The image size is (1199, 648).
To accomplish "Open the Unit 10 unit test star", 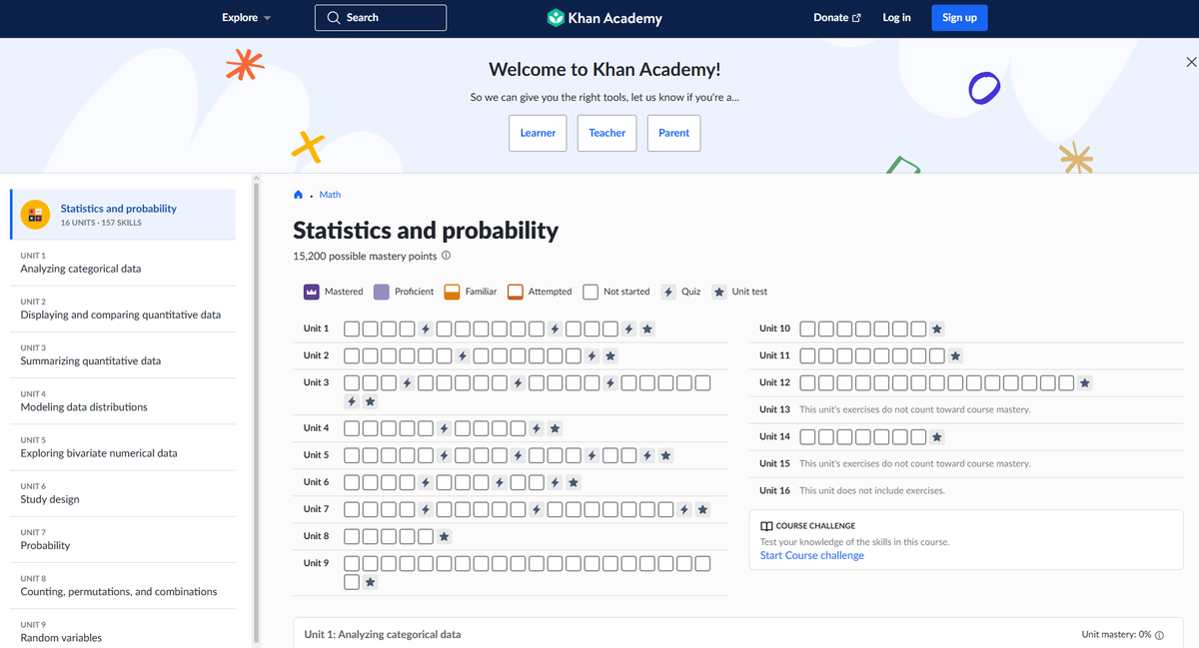I will (936, 328).
